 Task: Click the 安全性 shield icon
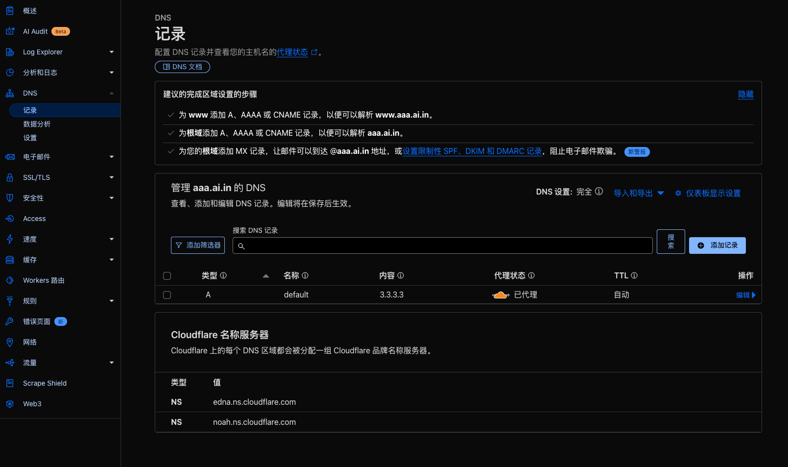(x=10, y=198)
